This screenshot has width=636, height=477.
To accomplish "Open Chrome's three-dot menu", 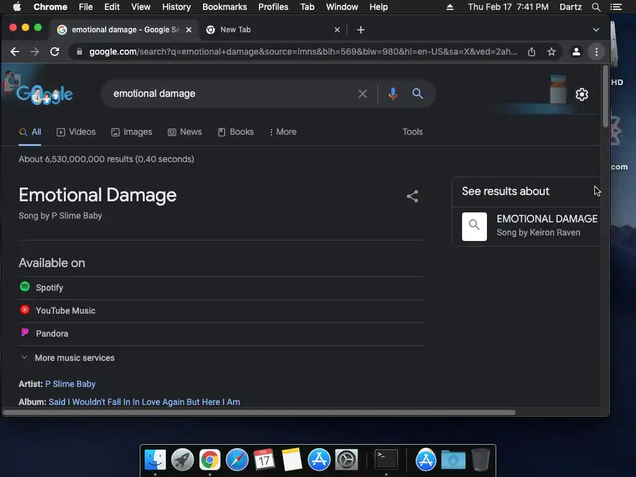I will point(596,52).
